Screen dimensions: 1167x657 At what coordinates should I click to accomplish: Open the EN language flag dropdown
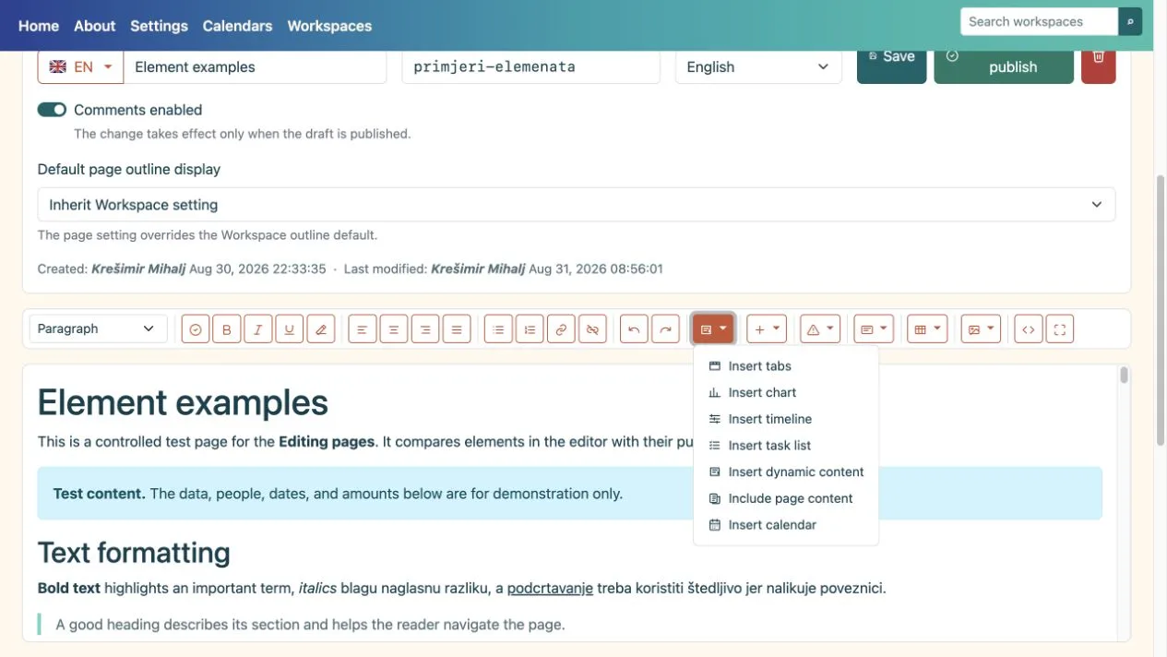[x=80, y=66]
